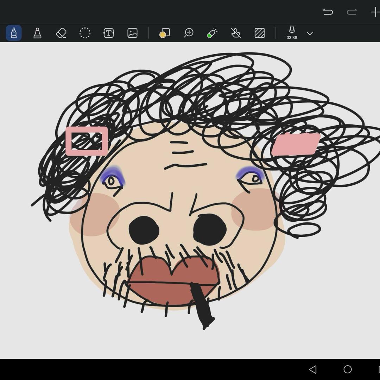The height and width of the screenshot is (380, 380).
Task: Activate the Lasso selection tool
Action: tap(85, 33)
